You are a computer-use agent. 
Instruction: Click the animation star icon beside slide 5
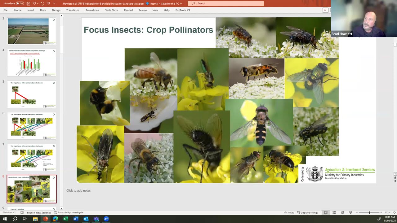[x=54, y=83]
